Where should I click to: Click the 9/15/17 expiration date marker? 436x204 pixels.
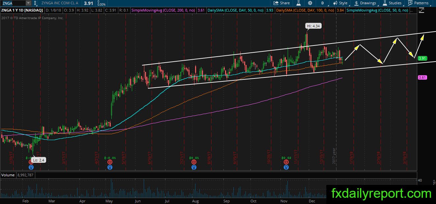pos(235,158)
